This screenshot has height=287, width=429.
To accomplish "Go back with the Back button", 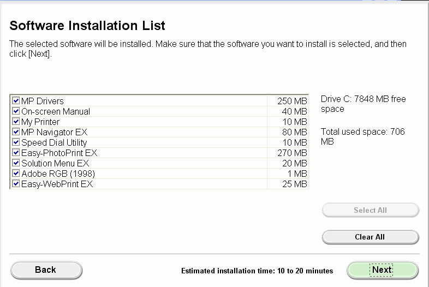I will coord(46,270).
